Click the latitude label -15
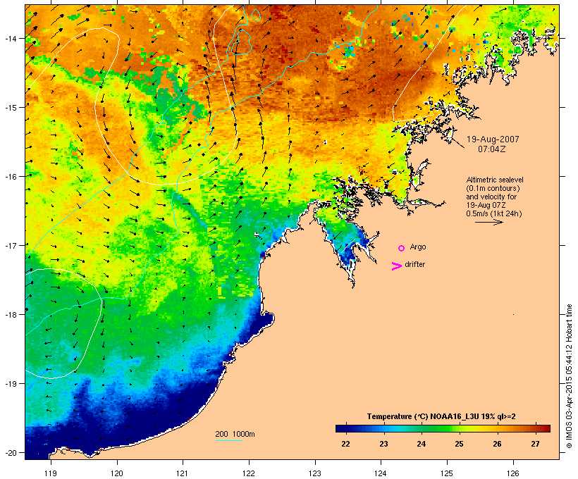 coord(10,107)
